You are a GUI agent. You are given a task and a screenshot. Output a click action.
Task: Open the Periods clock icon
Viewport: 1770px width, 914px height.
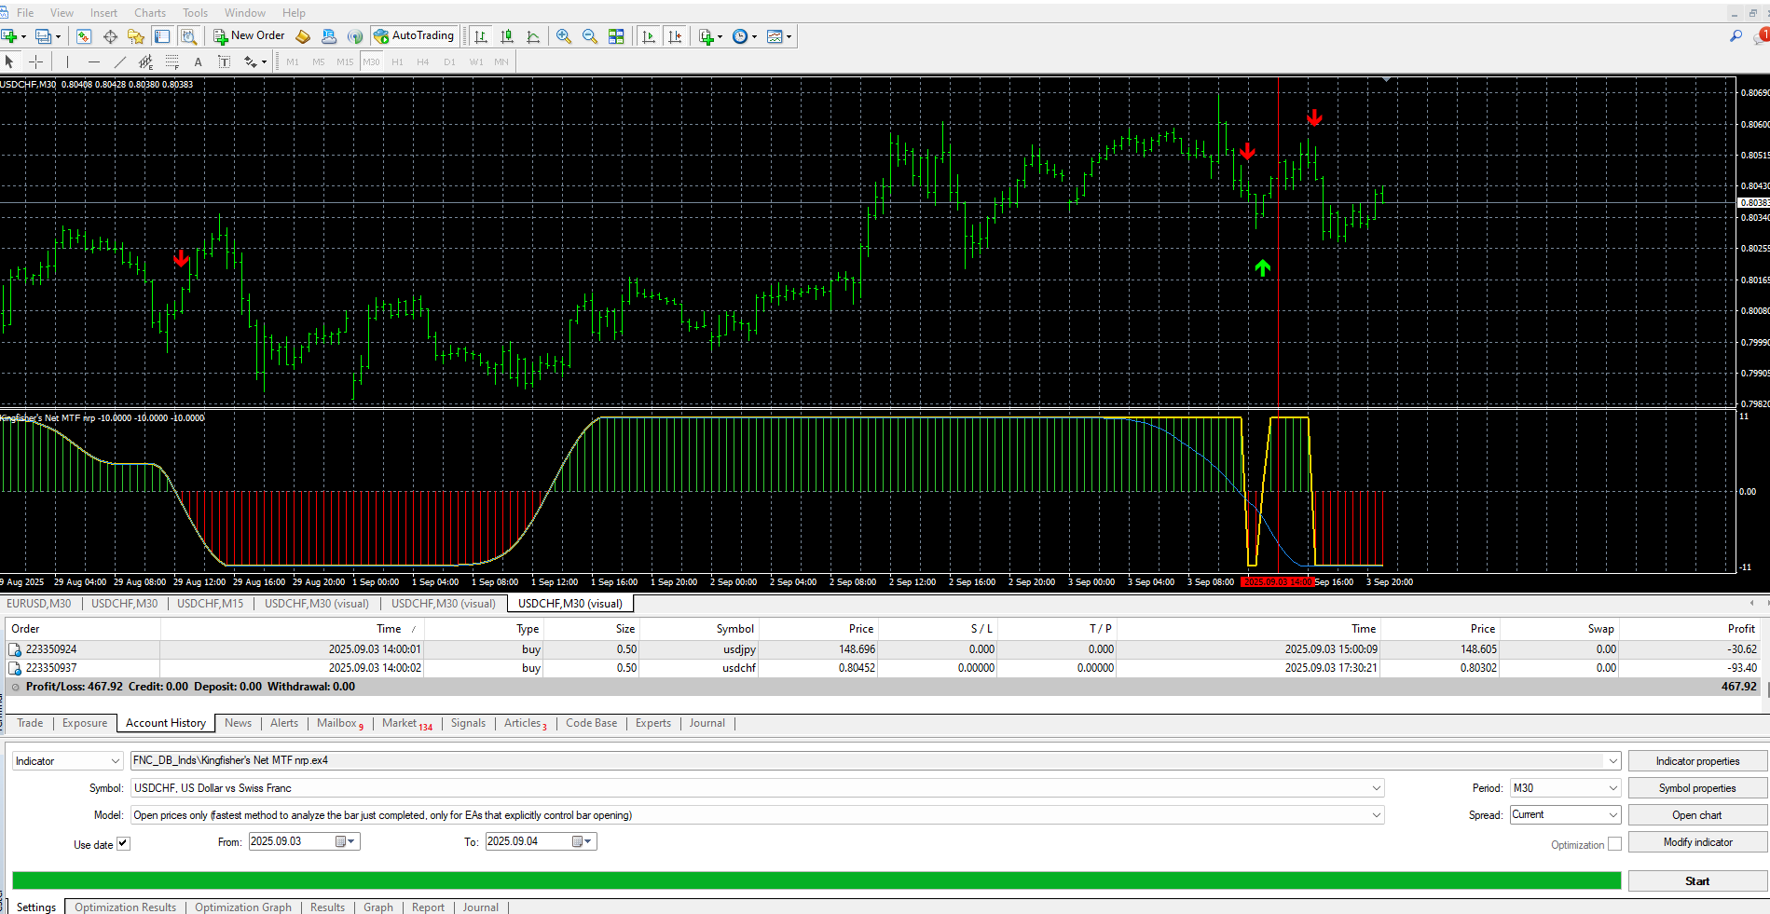pyautogui.click(x=740, y=36)
